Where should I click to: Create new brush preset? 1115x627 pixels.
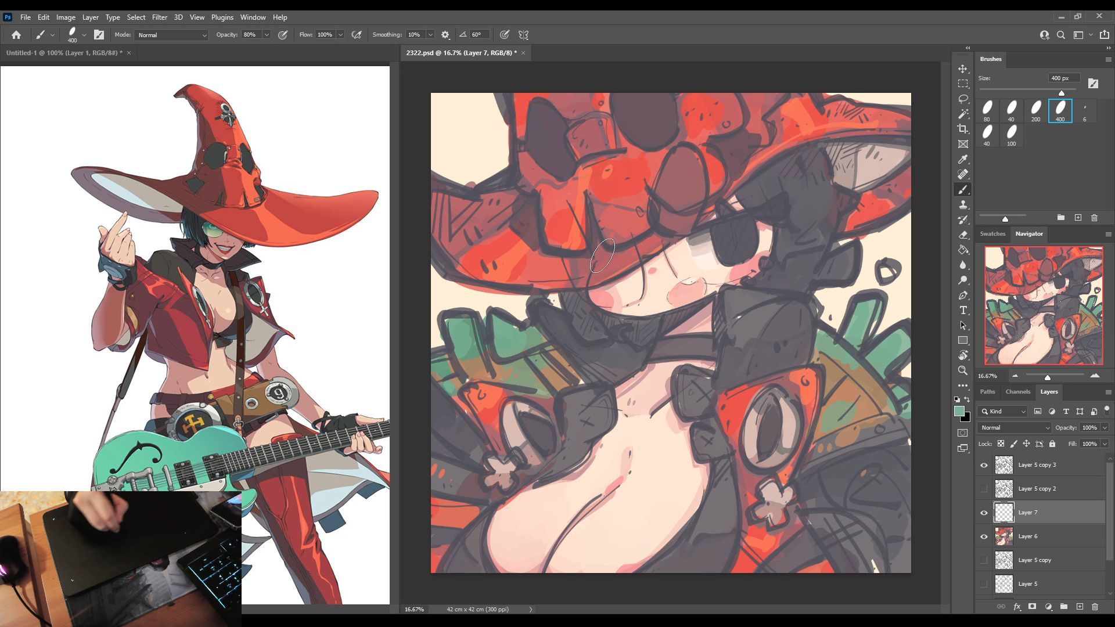pos(1078,217)
